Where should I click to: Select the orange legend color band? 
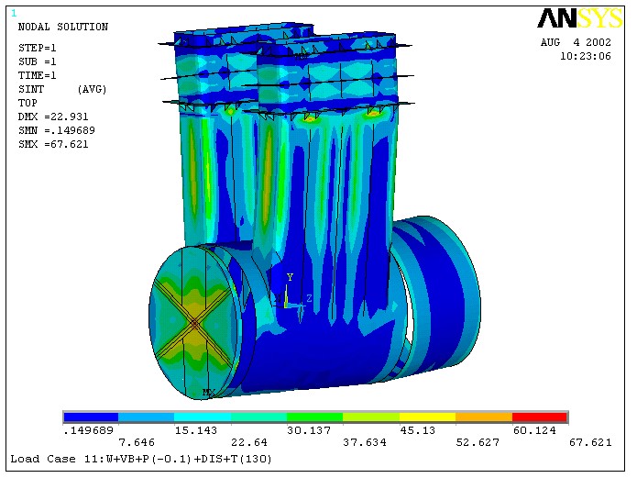[484, 417]
